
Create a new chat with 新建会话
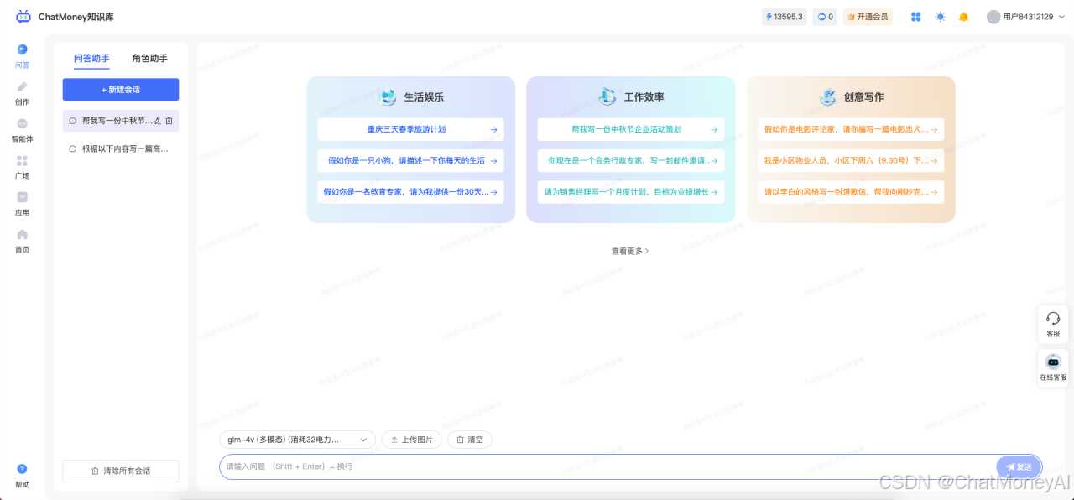pos(120,89)
